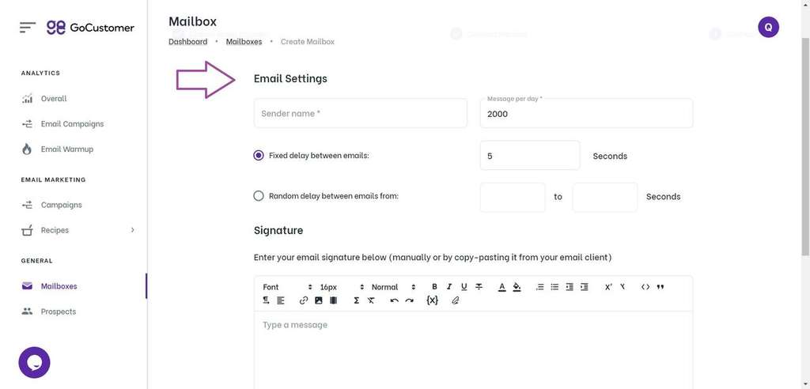Insert a numbered list
The image size is (810, 389).
539,287
